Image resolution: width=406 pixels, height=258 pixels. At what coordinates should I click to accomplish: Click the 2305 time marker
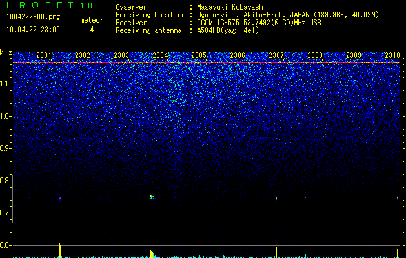point(199,55)
